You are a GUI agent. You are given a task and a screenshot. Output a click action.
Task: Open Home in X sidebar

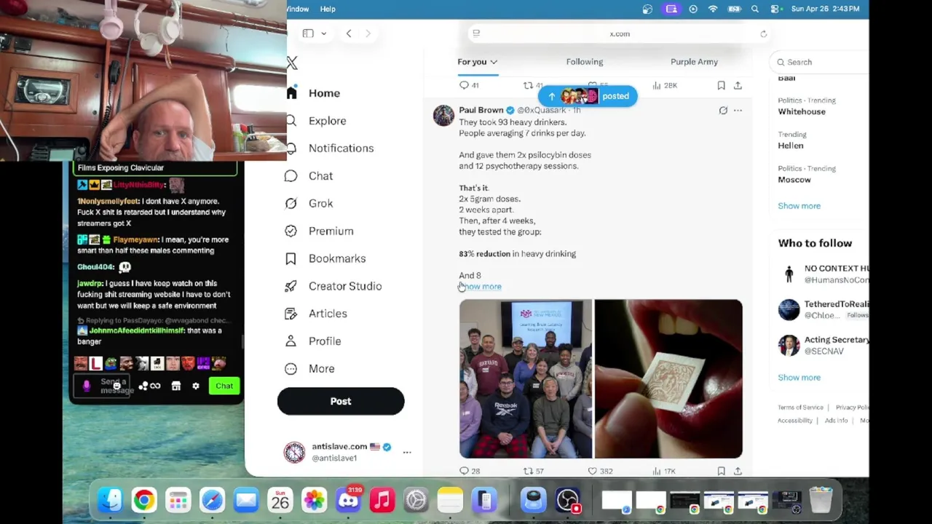pyautogui.click(x=315, y=93)
